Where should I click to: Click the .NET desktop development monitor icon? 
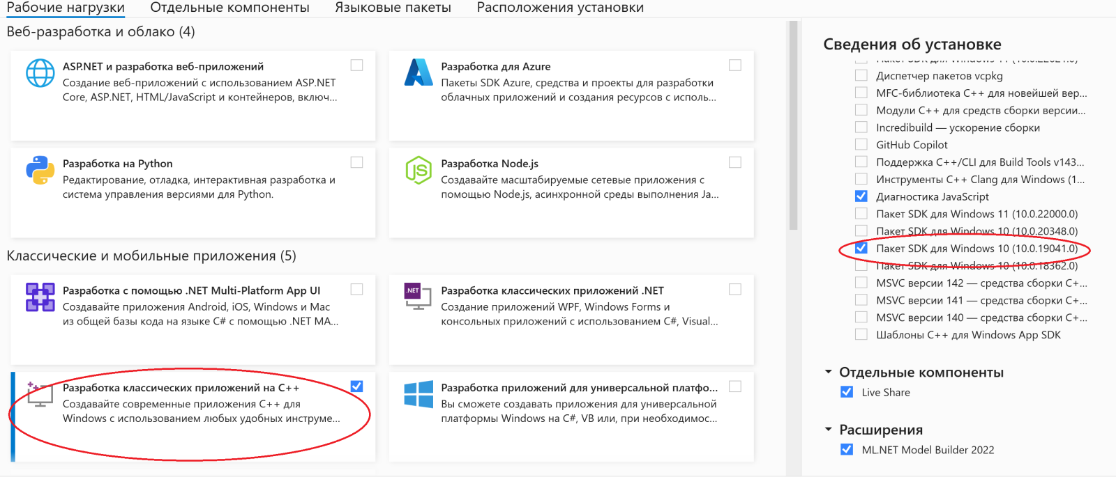click(x=418, y=296)
